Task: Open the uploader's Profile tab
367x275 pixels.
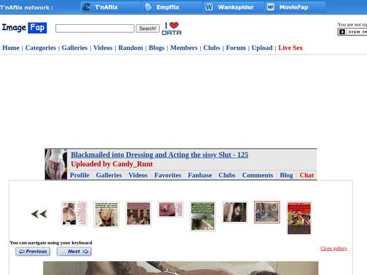Action: (79, 175)
